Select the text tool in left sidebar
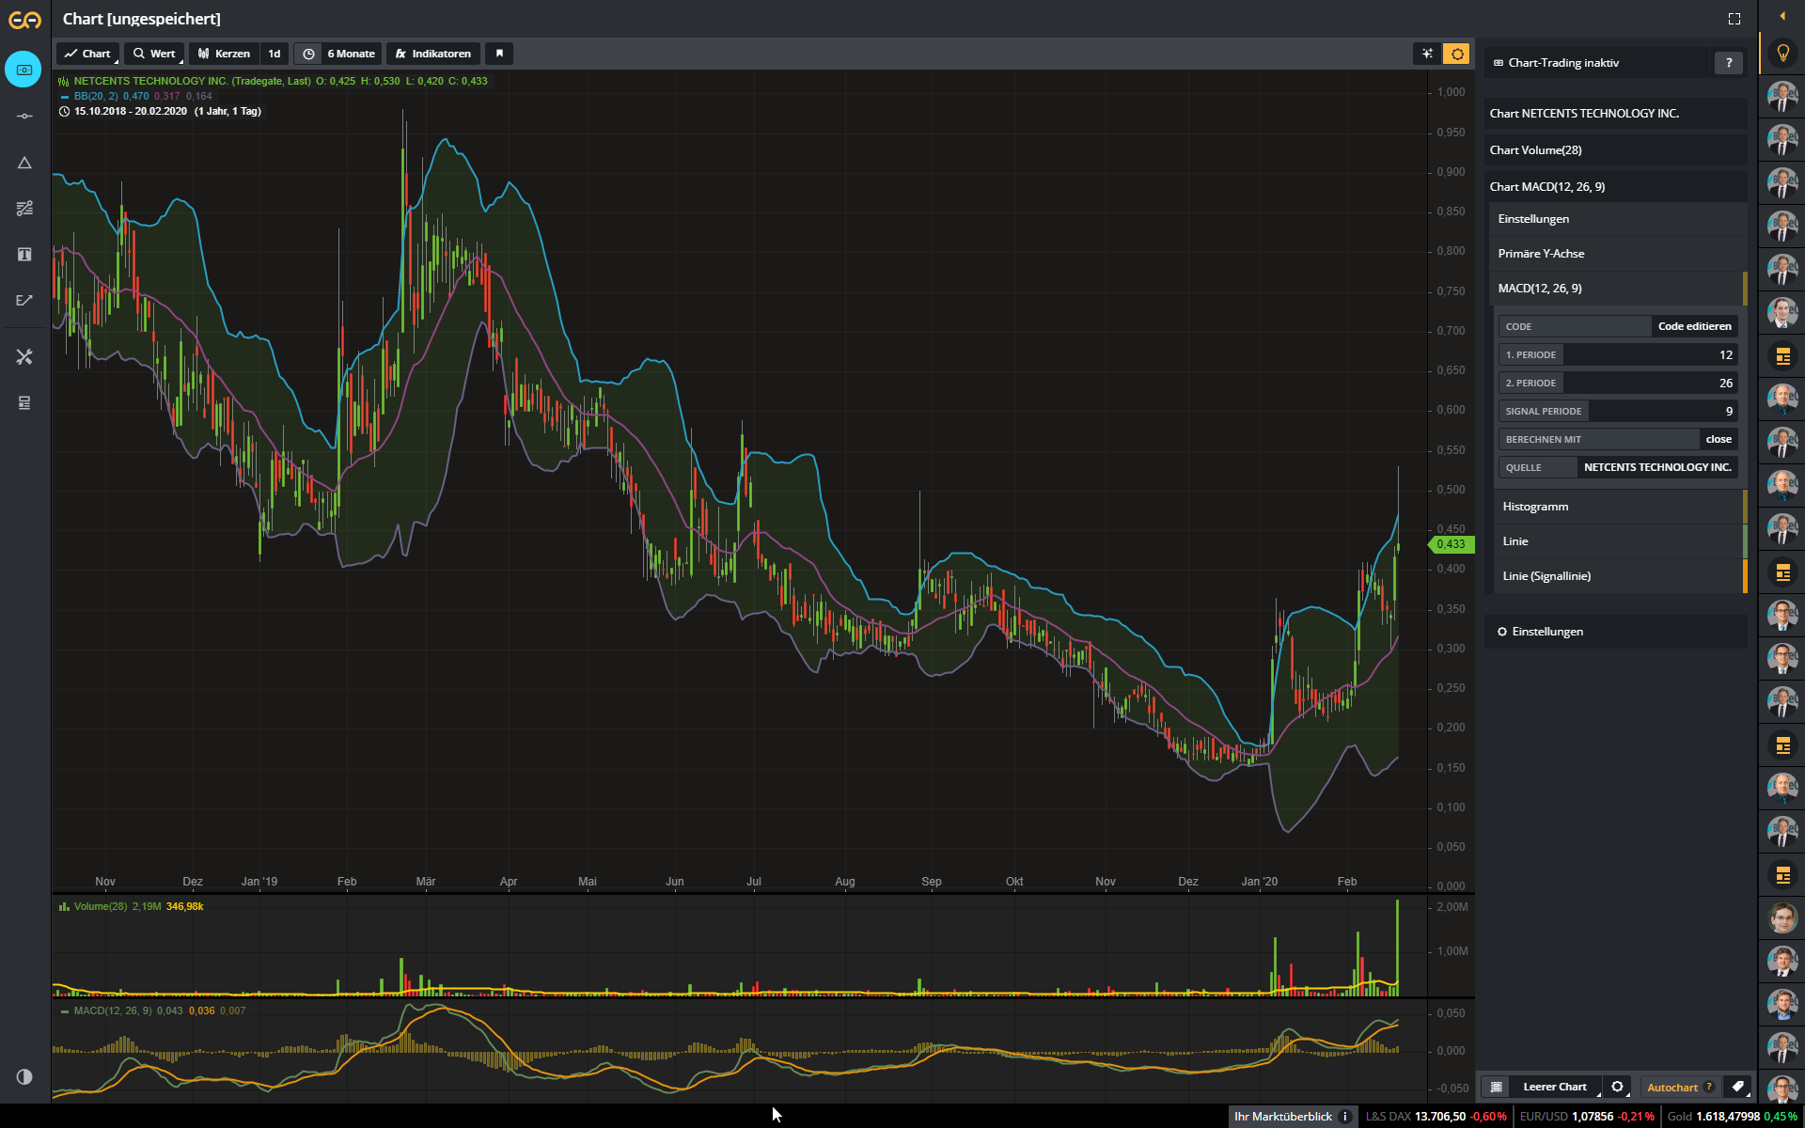1805x1128 pixels. pyautogui.click(x=24, y=255)
